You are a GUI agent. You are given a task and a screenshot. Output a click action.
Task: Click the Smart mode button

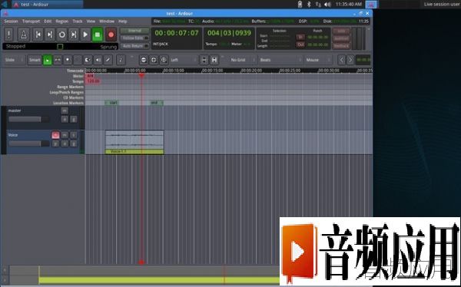pyautogui.click(x=35, y=60)
